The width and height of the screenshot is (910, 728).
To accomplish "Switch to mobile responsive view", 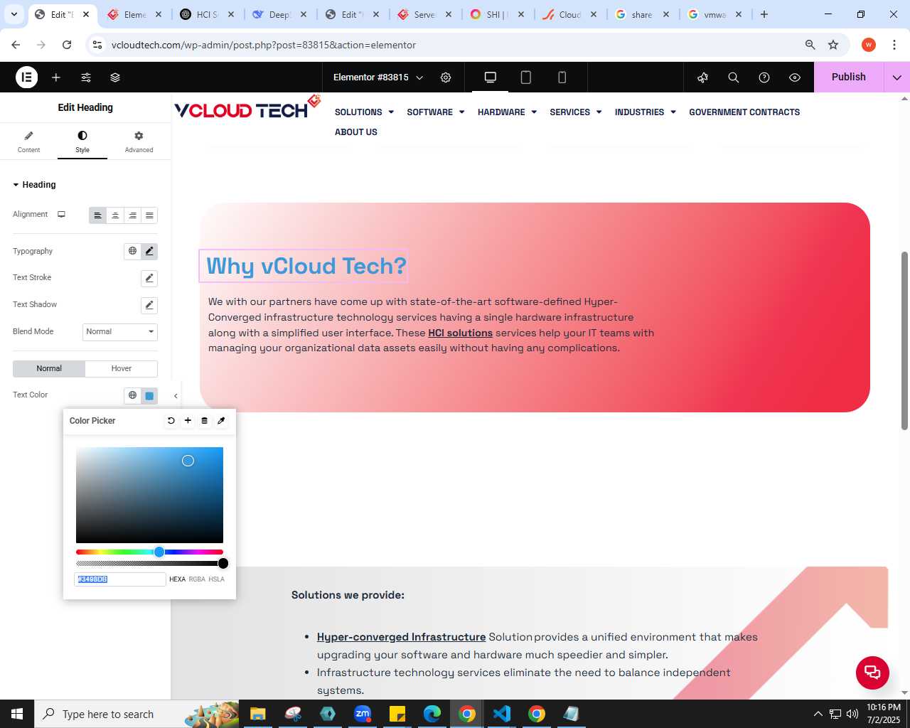I will click(562, 77).
